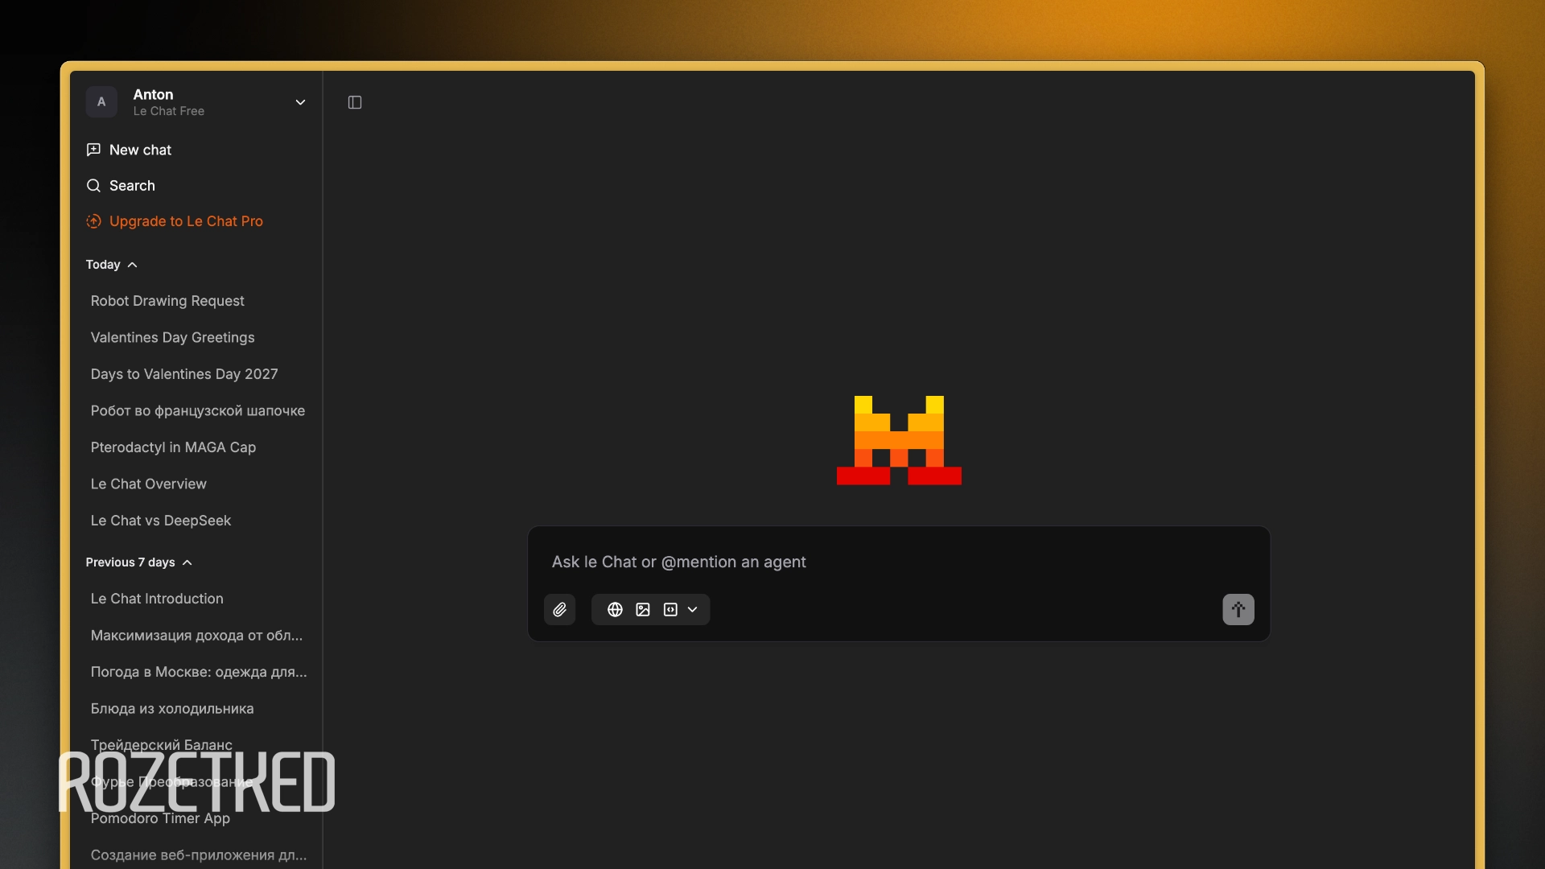Click the New chat icon
This screenshot has width=1545, height=869.
(93, 150)
